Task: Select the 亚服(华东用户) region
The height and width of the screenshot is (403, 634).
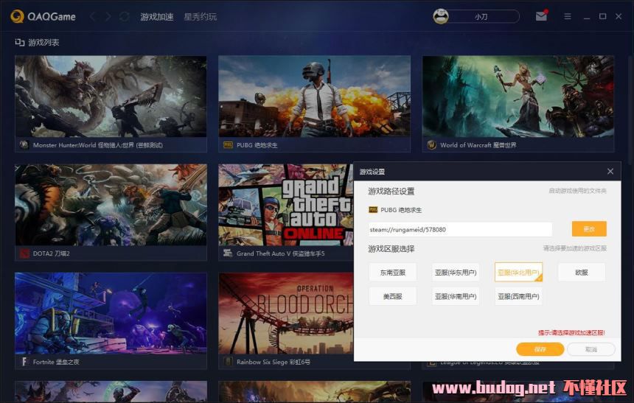Action: (x=456, y=273)
